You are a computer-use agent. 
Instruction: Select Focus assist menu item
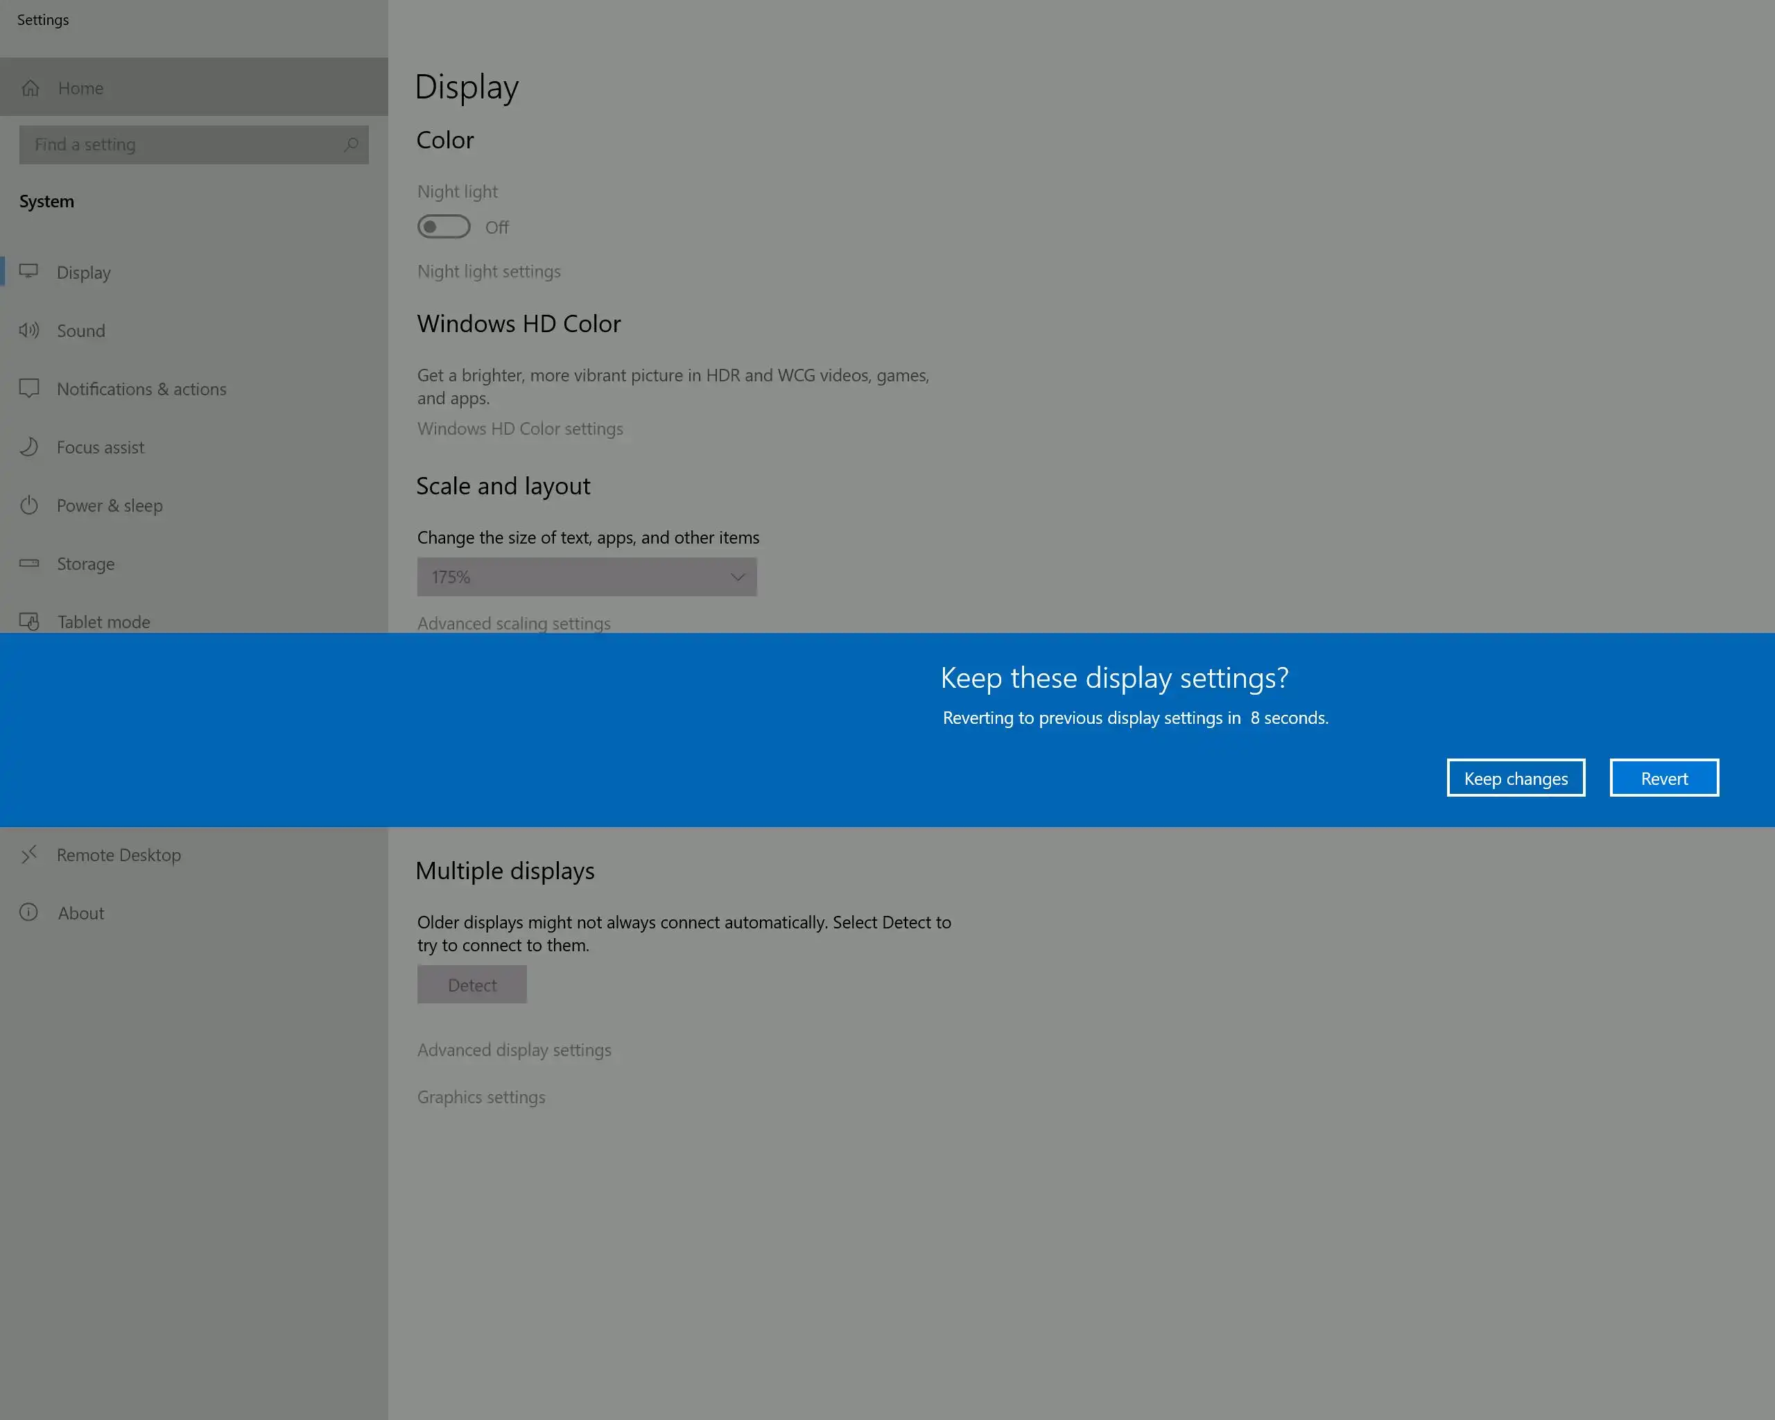(x=101, y=447)
